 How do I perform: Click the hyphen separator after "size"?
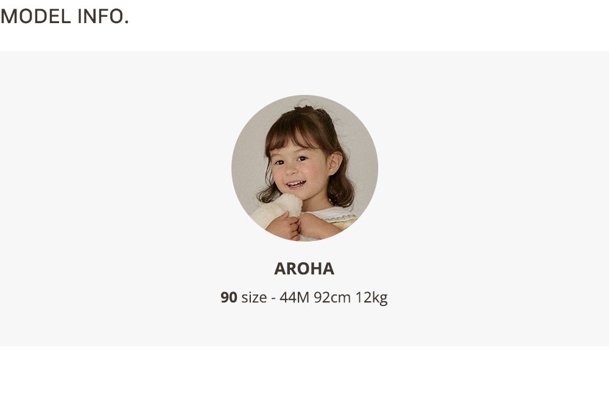(273, 298)
